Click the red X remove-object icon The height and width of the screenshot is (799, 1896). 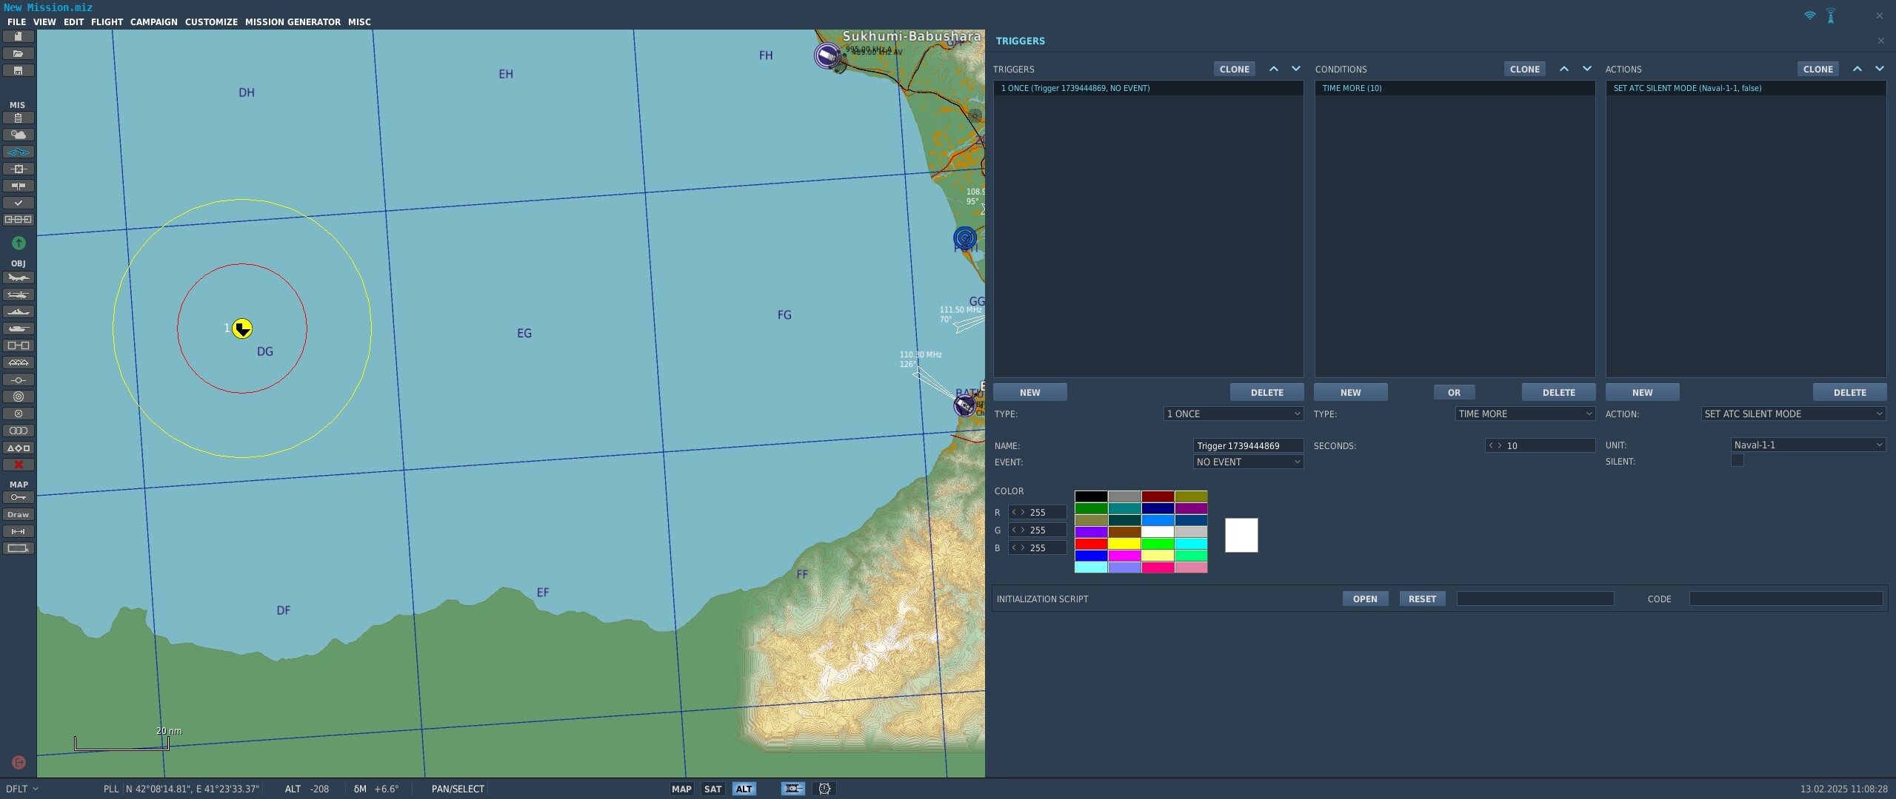[18, 465]
